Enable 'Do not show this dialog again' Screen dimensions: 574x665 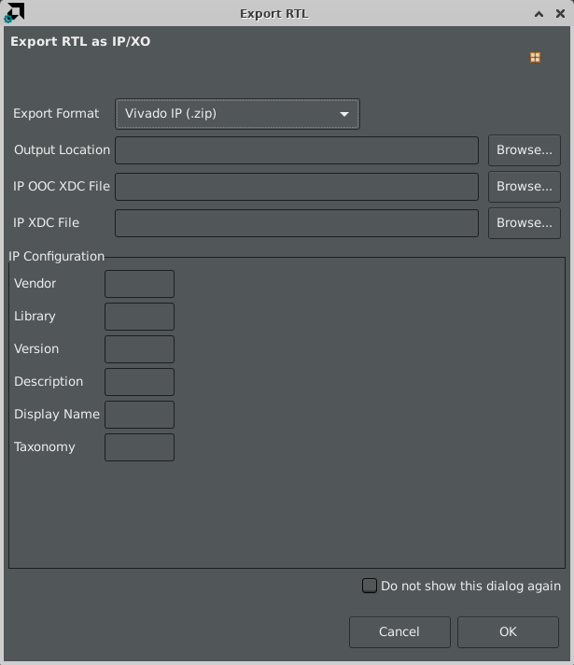370,586
